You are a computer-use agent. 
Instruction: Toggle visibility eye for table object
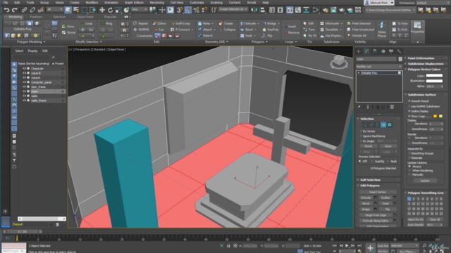point(24,96)
